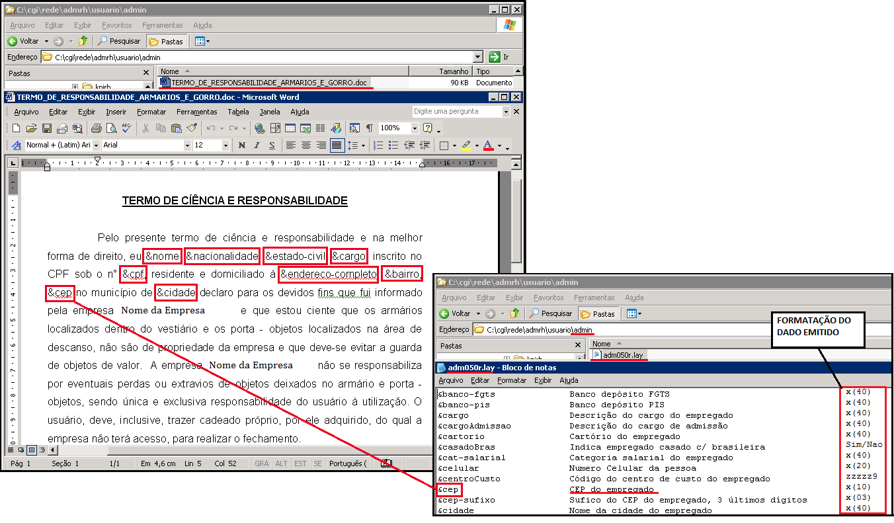Image resolution: width=894 pixels, height=523 pixels.
Task: Click Insert Excel spreadsheet icon
Action: coord(305,128)
